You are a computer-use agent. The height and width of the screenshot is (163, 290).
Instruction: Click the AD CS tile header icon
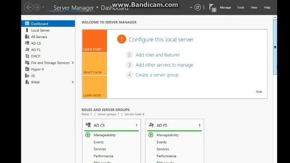coord(88,125)
